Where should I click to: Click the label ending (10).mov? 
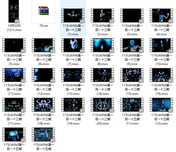point(162,60)
